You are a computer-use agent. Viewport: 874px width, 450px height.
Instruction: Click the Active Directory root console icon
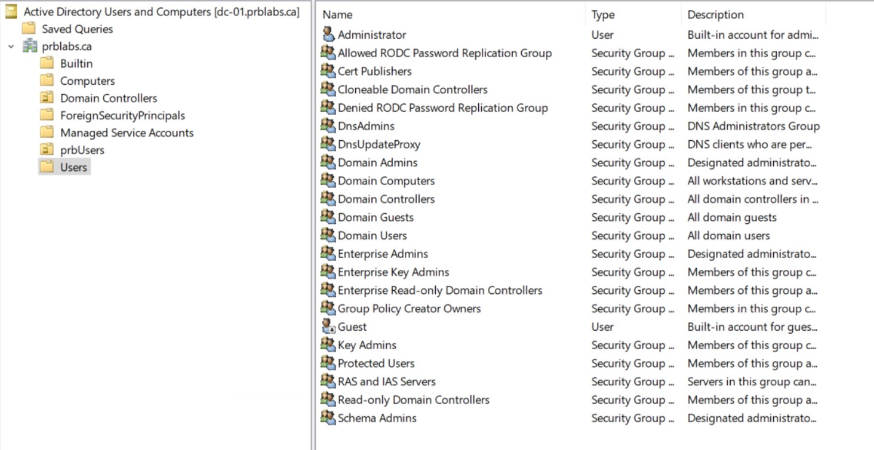11,12
